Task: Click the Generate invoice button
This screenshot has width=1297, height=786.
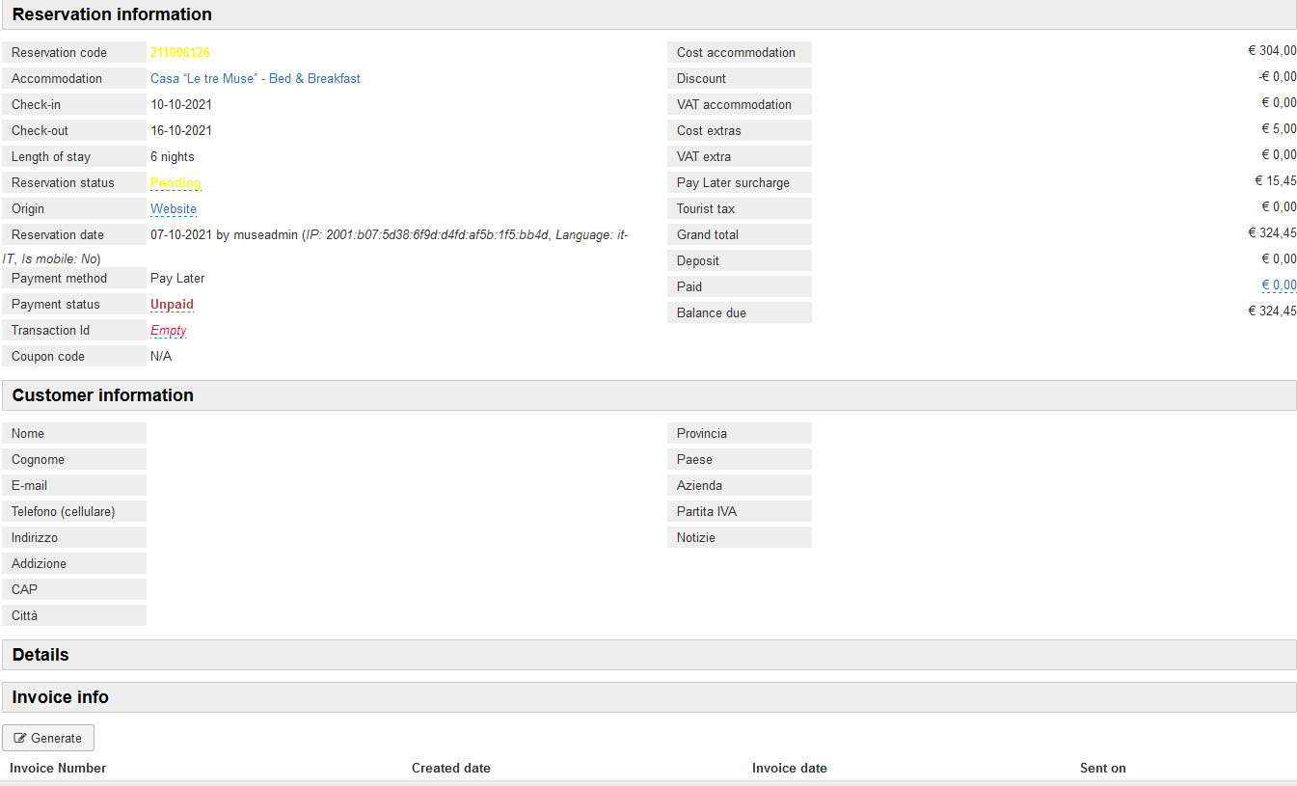Action: [48, 738]
